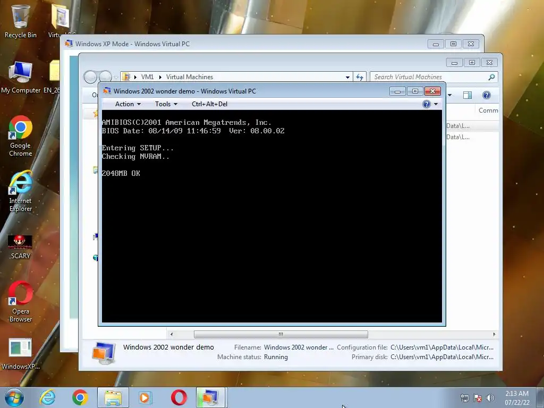The image size is (544, 408).
Task: Expand the address bar history dropdown
Action: [347, 78]
